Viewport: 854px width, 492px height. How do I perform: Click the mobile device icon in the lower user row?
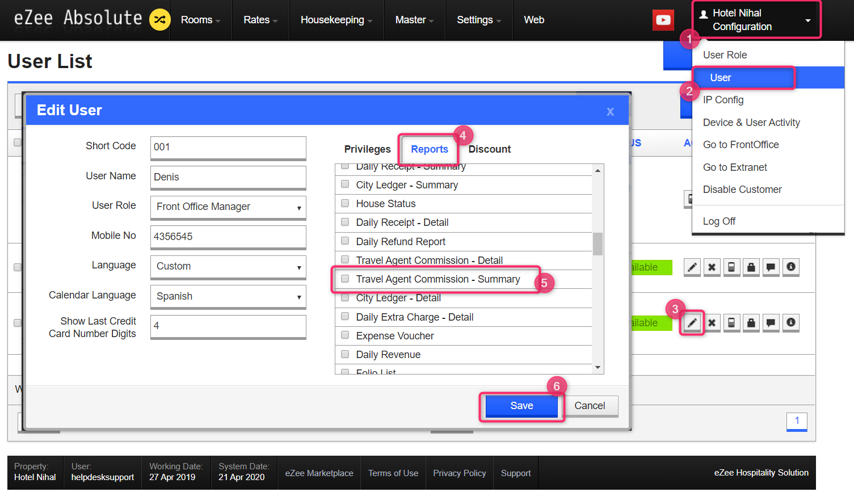point(731,323)
